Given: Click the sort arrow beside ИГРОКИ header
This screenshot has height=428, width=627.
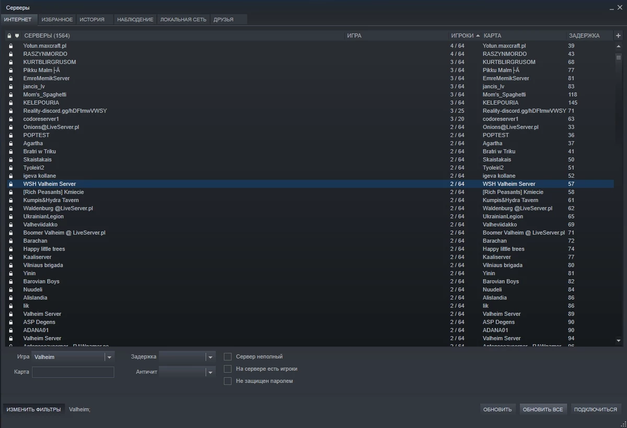Looking at the screenshot, I should [x=478, y=36].
